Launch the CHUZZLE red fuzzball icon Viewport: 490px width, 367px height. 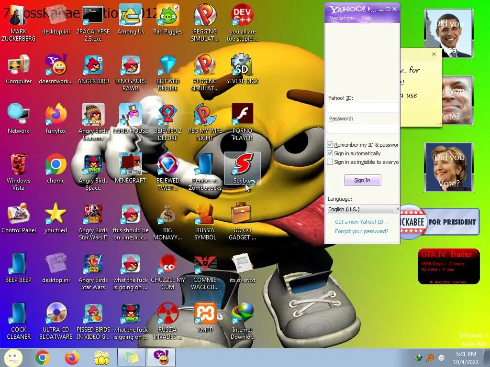click(x=167, y=271)
